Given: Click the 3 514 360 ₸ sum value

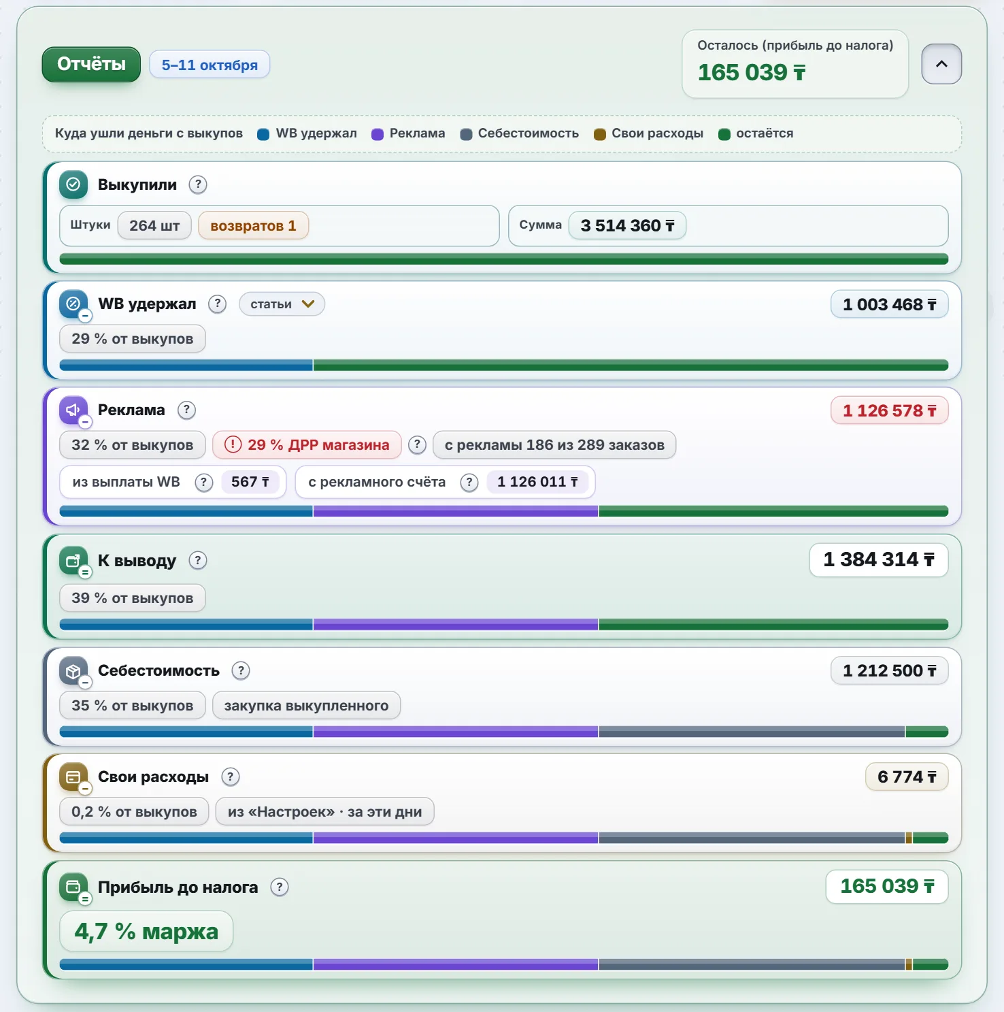Looking at the screenshot, I should (627, 226).
